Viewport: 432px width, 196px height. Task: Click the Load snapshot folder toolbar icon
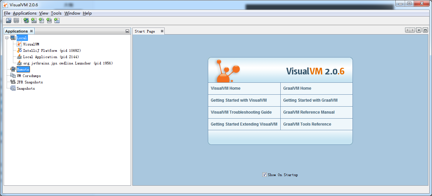tap(9, 21)
